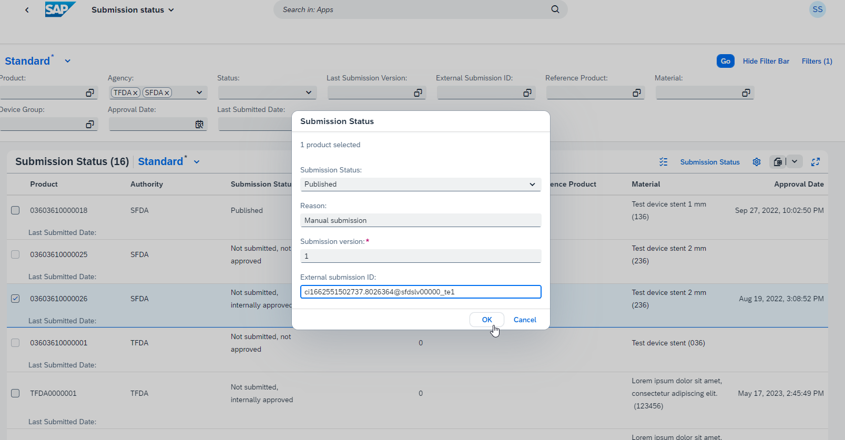The width and height of the screenshot is (845, 440).
Task: Open value help for Device Group
Action: point(90,125)
